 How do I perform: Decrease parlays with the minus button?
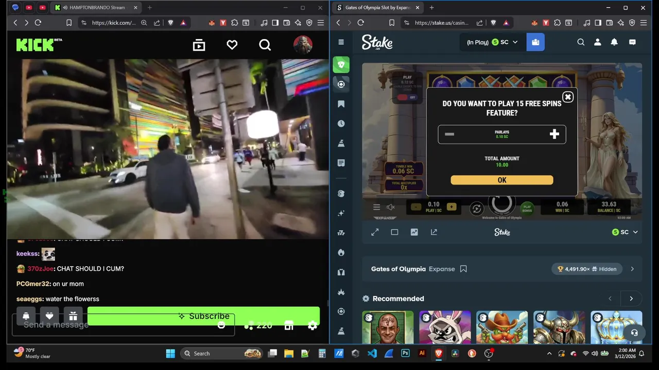point(449,134)
